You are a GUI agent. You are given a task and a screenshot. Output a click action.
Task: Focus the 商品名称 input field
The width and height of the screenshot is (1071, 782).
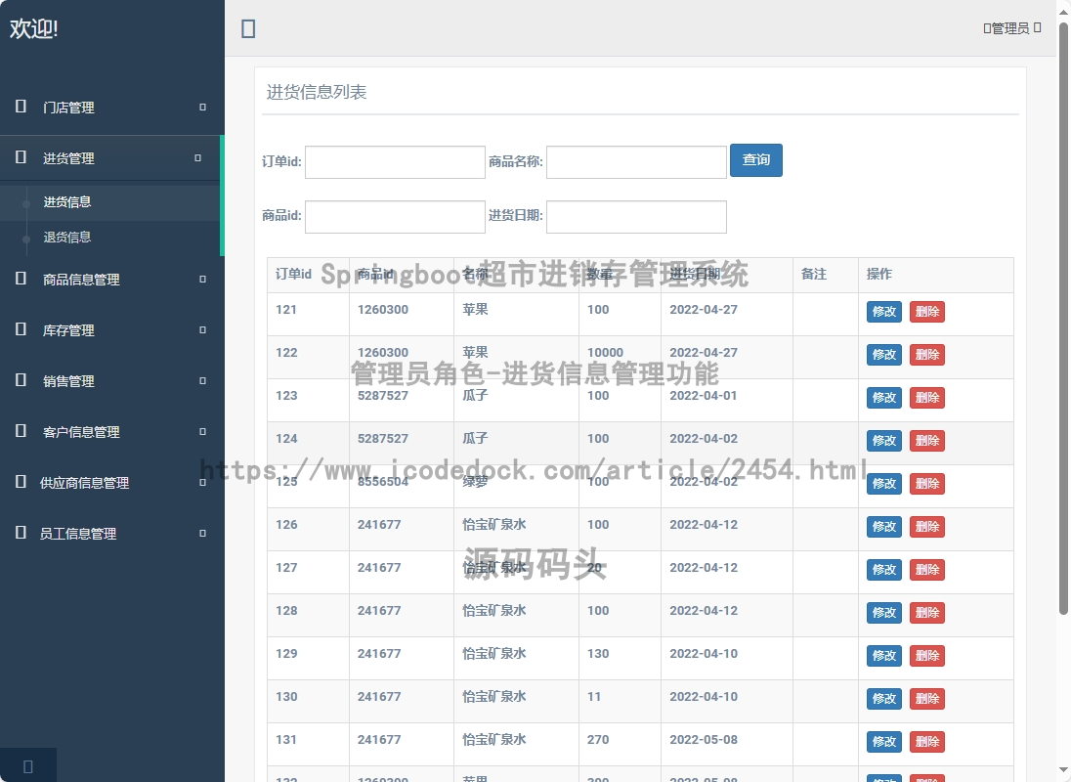pyautogui.click(x=636, y=162)
